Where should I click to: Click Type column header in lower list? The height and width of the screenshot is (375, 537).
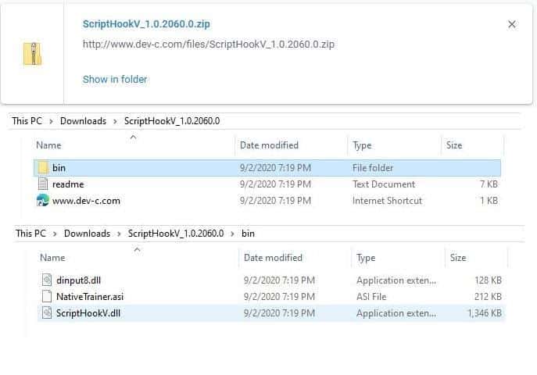pyautogui.click(x=366, y=258)
